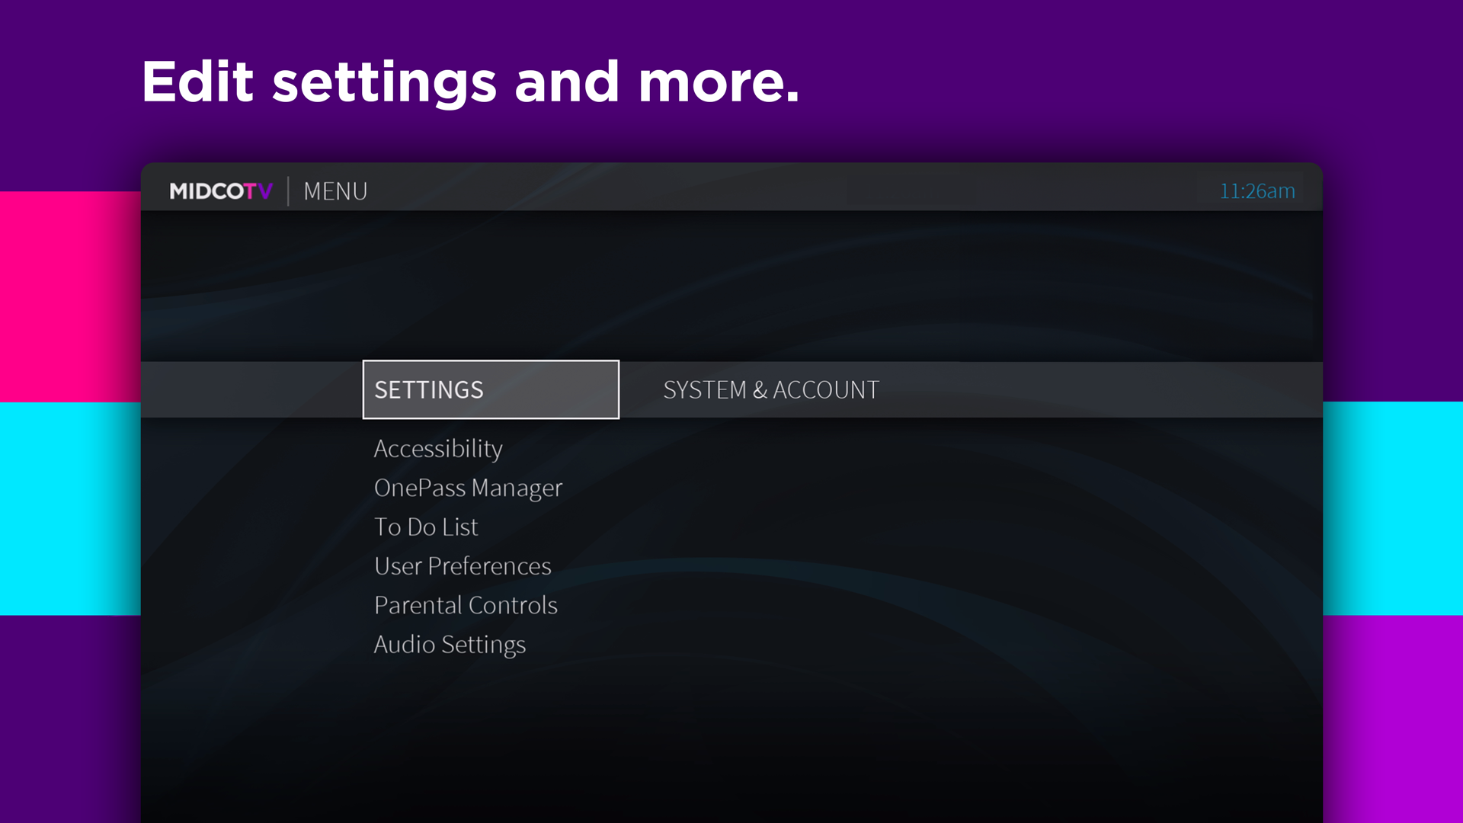
Task: Open the OnePass Manager
Action: (x=467, y=488)
